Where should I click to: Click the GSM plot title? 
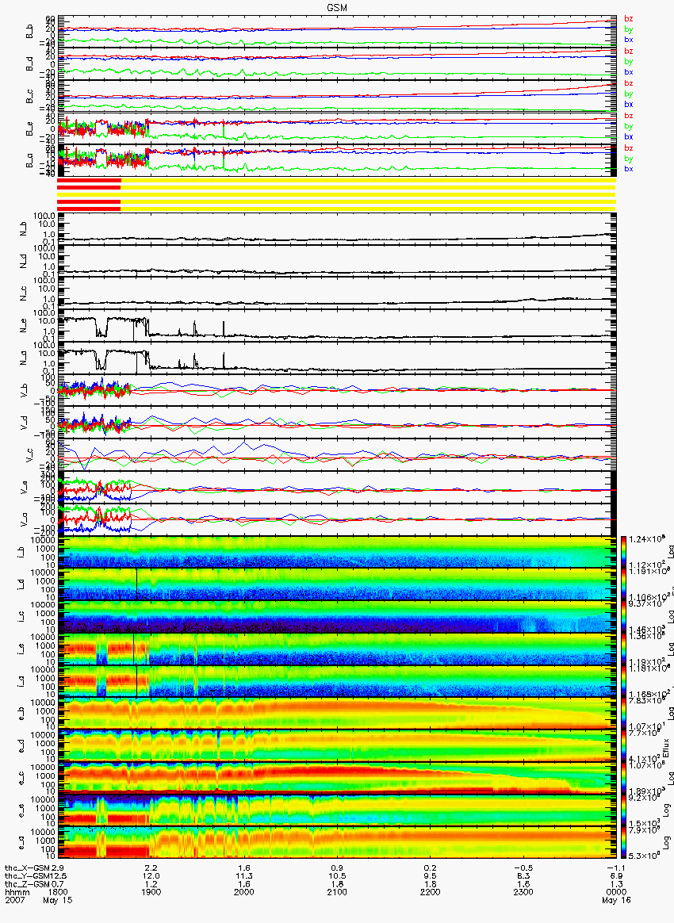(x=337, y=7)
